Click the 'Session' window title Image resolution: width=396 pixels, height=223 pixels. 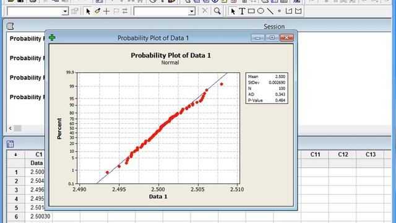(274, 27)
